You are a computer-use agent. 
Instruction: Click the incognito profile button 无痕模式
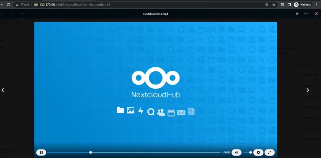(303, 5)
